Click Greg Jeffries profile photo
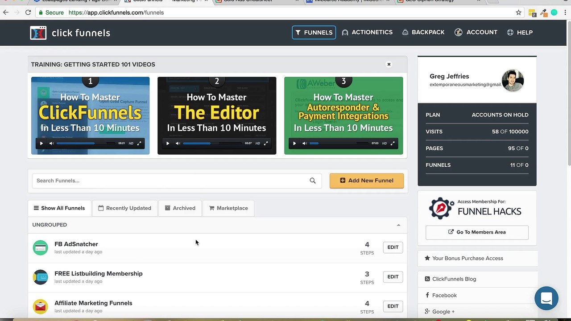 [513, 81]
